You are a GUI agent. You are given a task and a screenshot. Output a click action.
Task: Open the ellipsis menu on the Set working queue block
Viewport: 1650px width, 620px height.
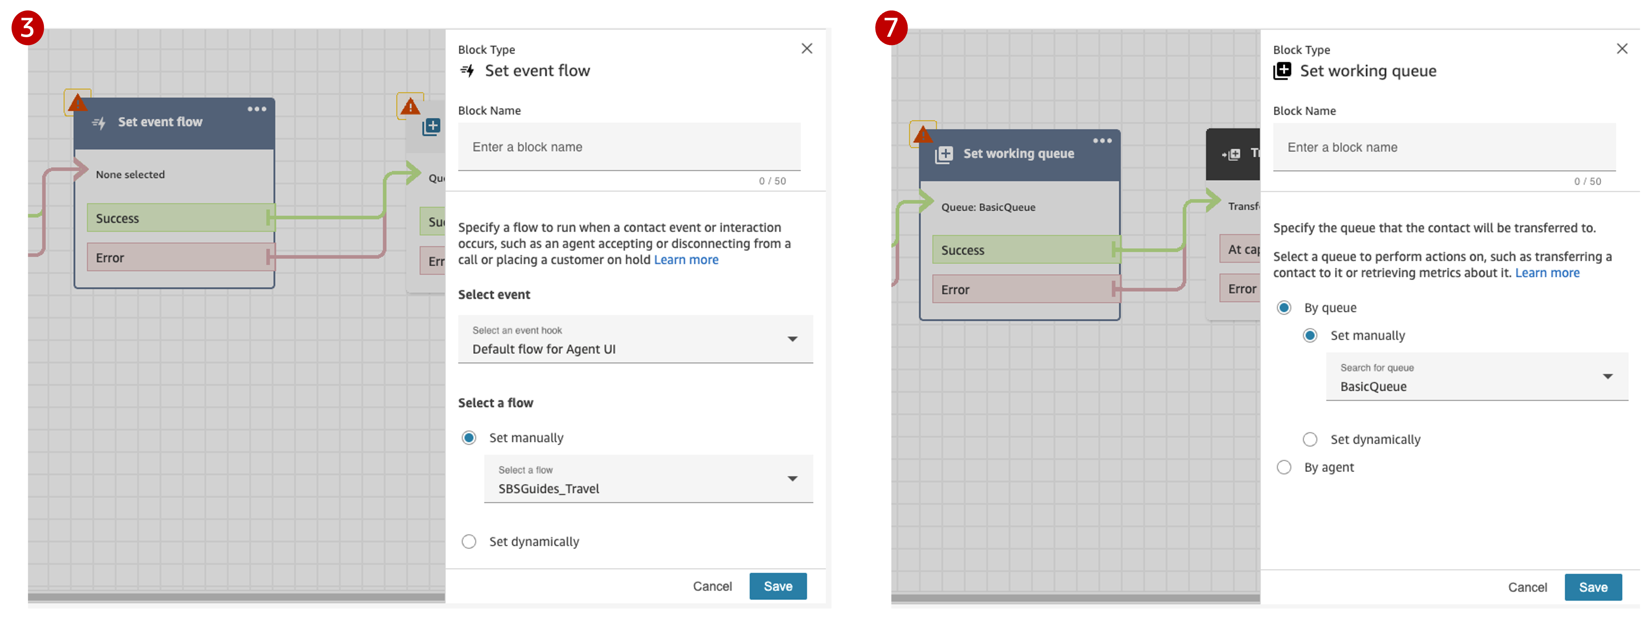[x=1103, y=141]
